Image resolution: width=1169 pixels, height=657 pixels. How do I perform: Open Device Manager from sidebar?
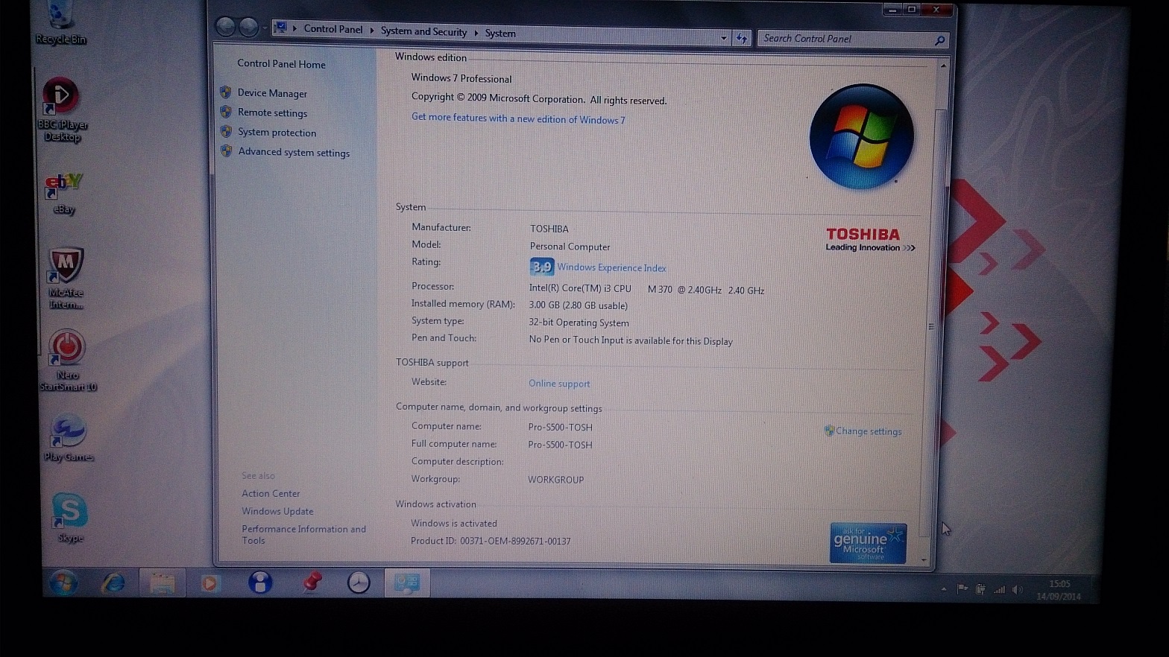coord(272,93)
